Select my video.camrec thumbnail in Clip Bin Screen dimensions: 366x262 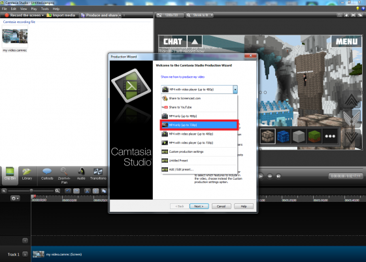(x=14, y=37)
